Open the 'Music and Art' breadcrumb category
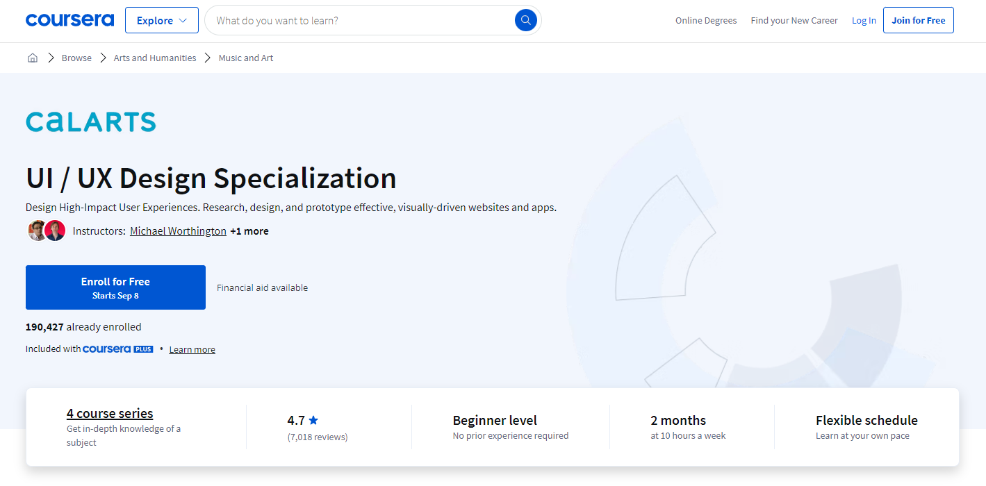The image size is (986, 486). (x=245, y=58)
